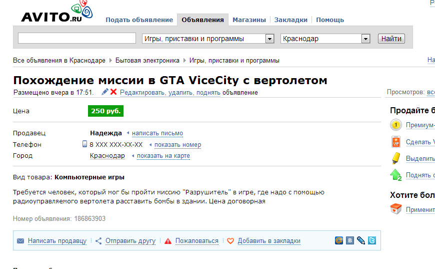Image resolution: width=435 pixels, height=269 pixels.
Task: Open the category dropdown Игры, приставки и программы
Action: tap(208, 39)
